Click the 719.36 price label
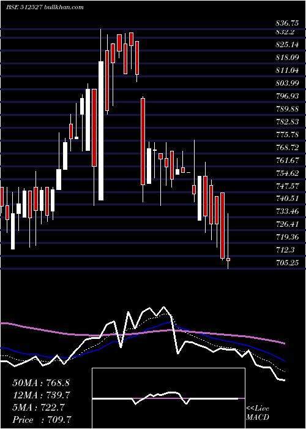The width and height of the screenshot is (306, 429). [x=287, y=237]
